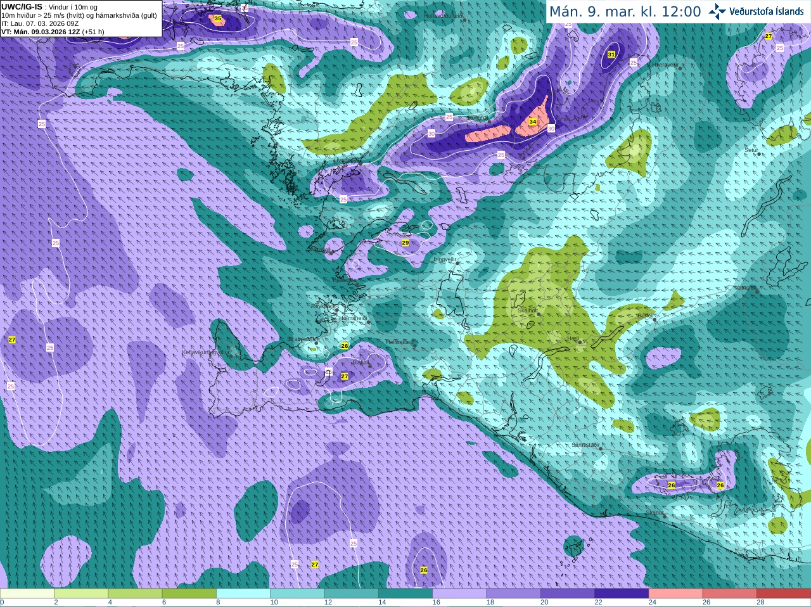The image size is (811, 607).
Task: Click the Veðurstofa Íslands pinwheel logo icon
Action: tap(717, 11)
